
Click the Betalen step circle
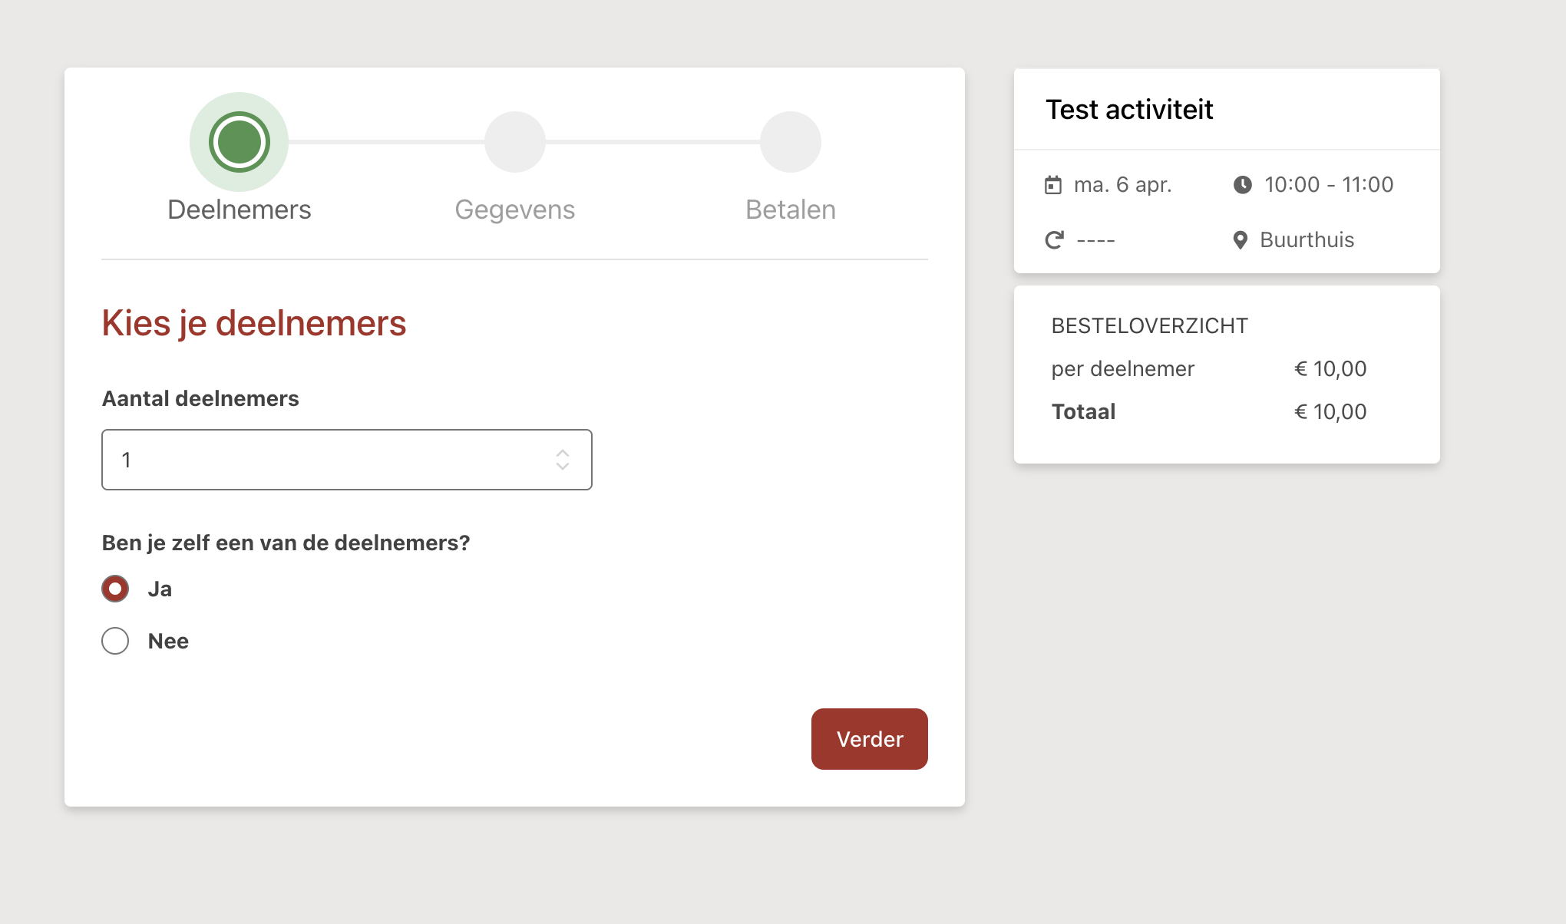pos(790,142)
